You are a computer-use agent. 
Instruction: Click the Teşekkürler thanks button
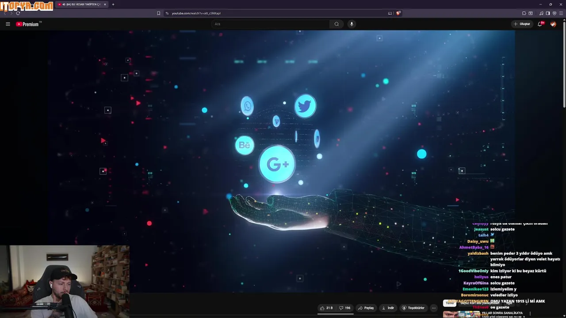413,308
